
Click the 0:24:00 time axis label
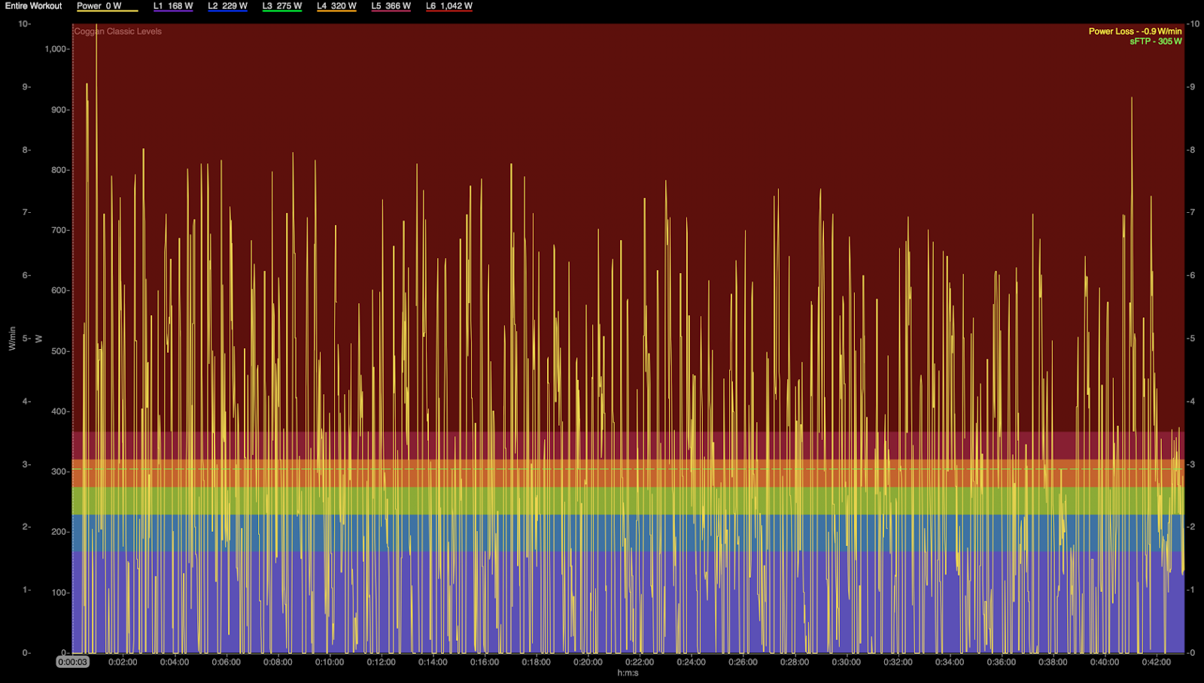point(691,662)
